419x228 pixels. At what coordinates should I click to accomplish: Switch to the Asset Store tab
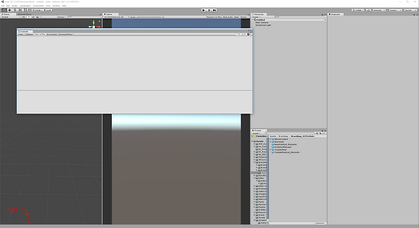click(x=25, y=14)
